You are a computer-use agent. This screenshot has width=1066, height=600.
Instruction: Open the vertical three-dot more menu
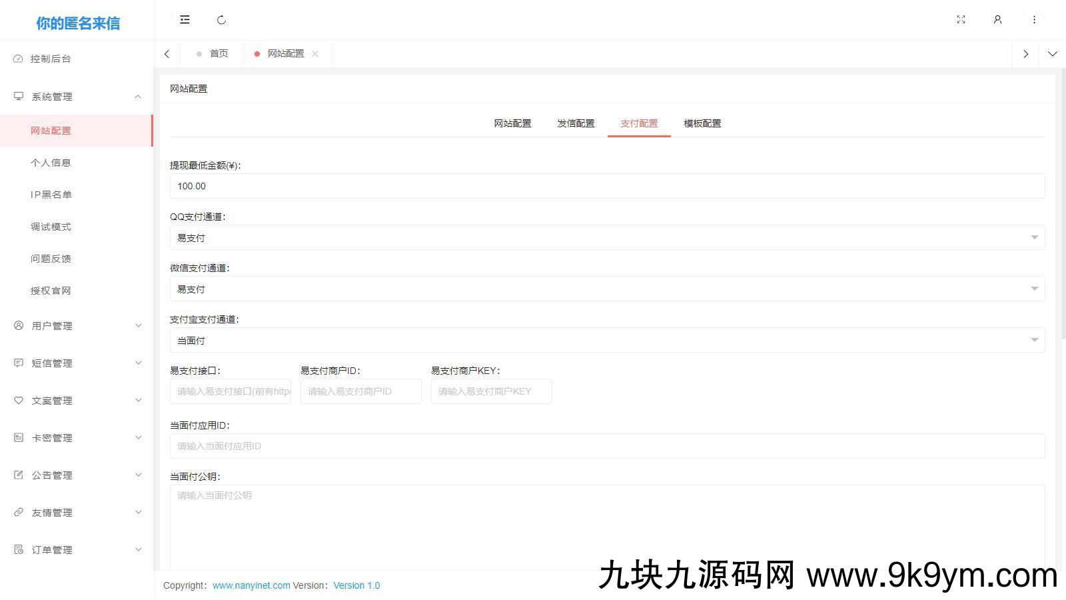pyautogui.click(x=1034, y=20)
